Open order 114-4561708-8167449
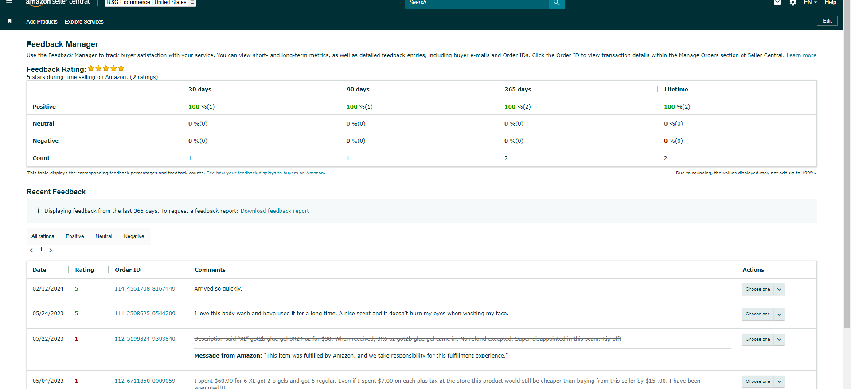 (x=145, y=289)
